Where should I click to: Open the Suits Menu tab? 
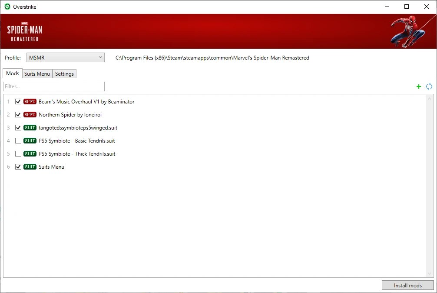coord(37,73)
